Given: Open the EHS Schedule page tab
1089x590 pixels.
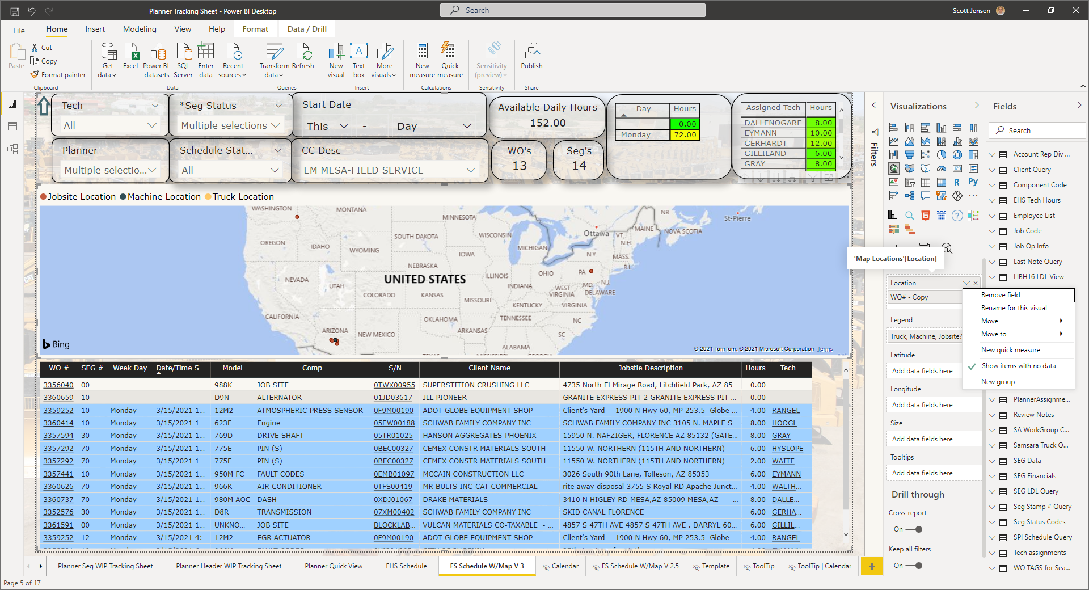Looking at the screenshot, I should tap(406, 566).
